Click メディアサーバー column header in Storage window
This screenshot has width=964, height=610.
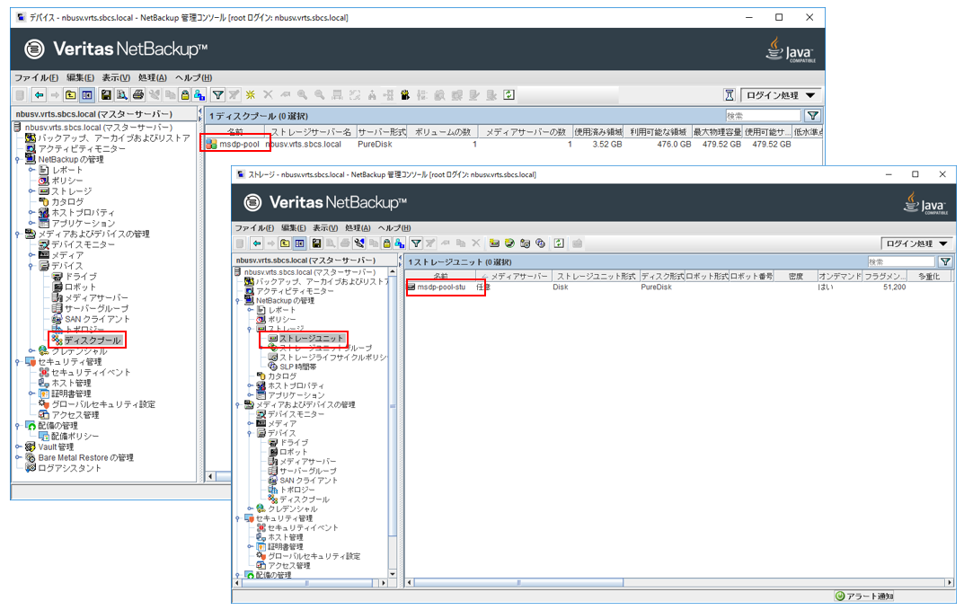(x=514, y=277)
